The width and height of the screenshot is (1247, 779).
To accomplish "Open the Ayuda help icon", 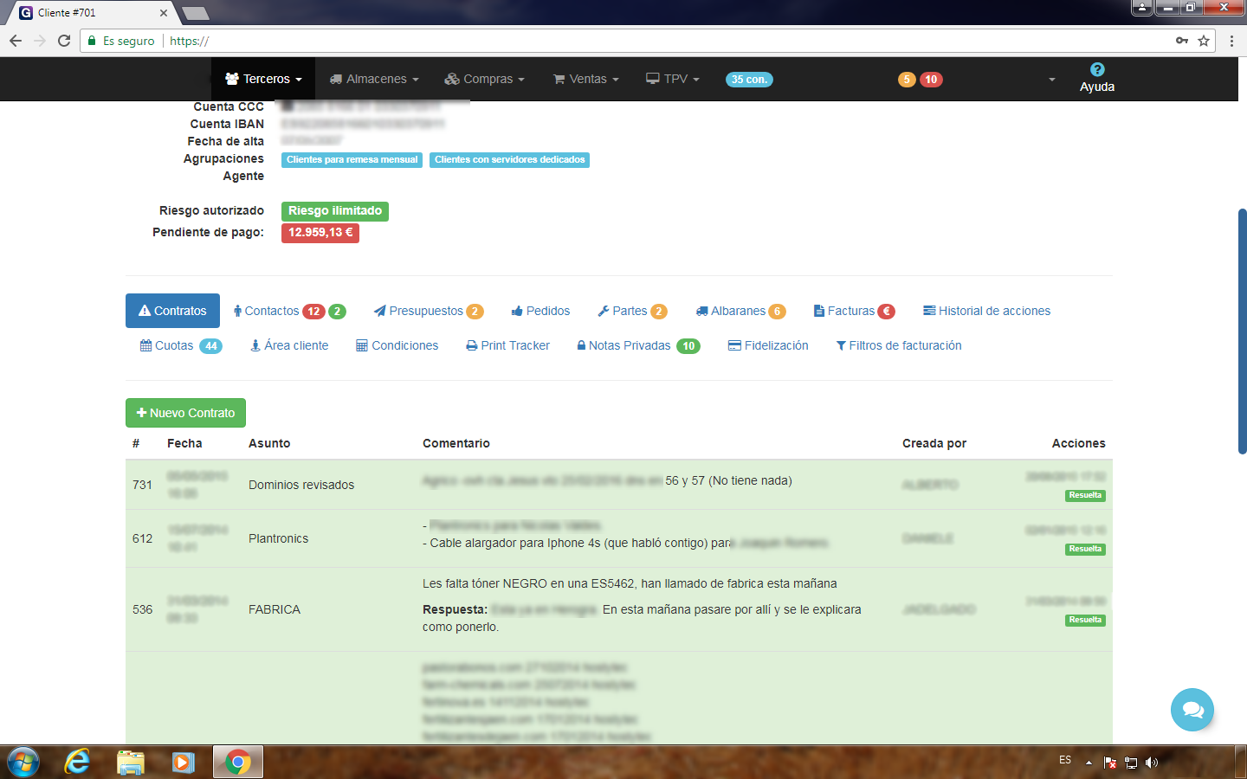I will tap(1096, 70).
